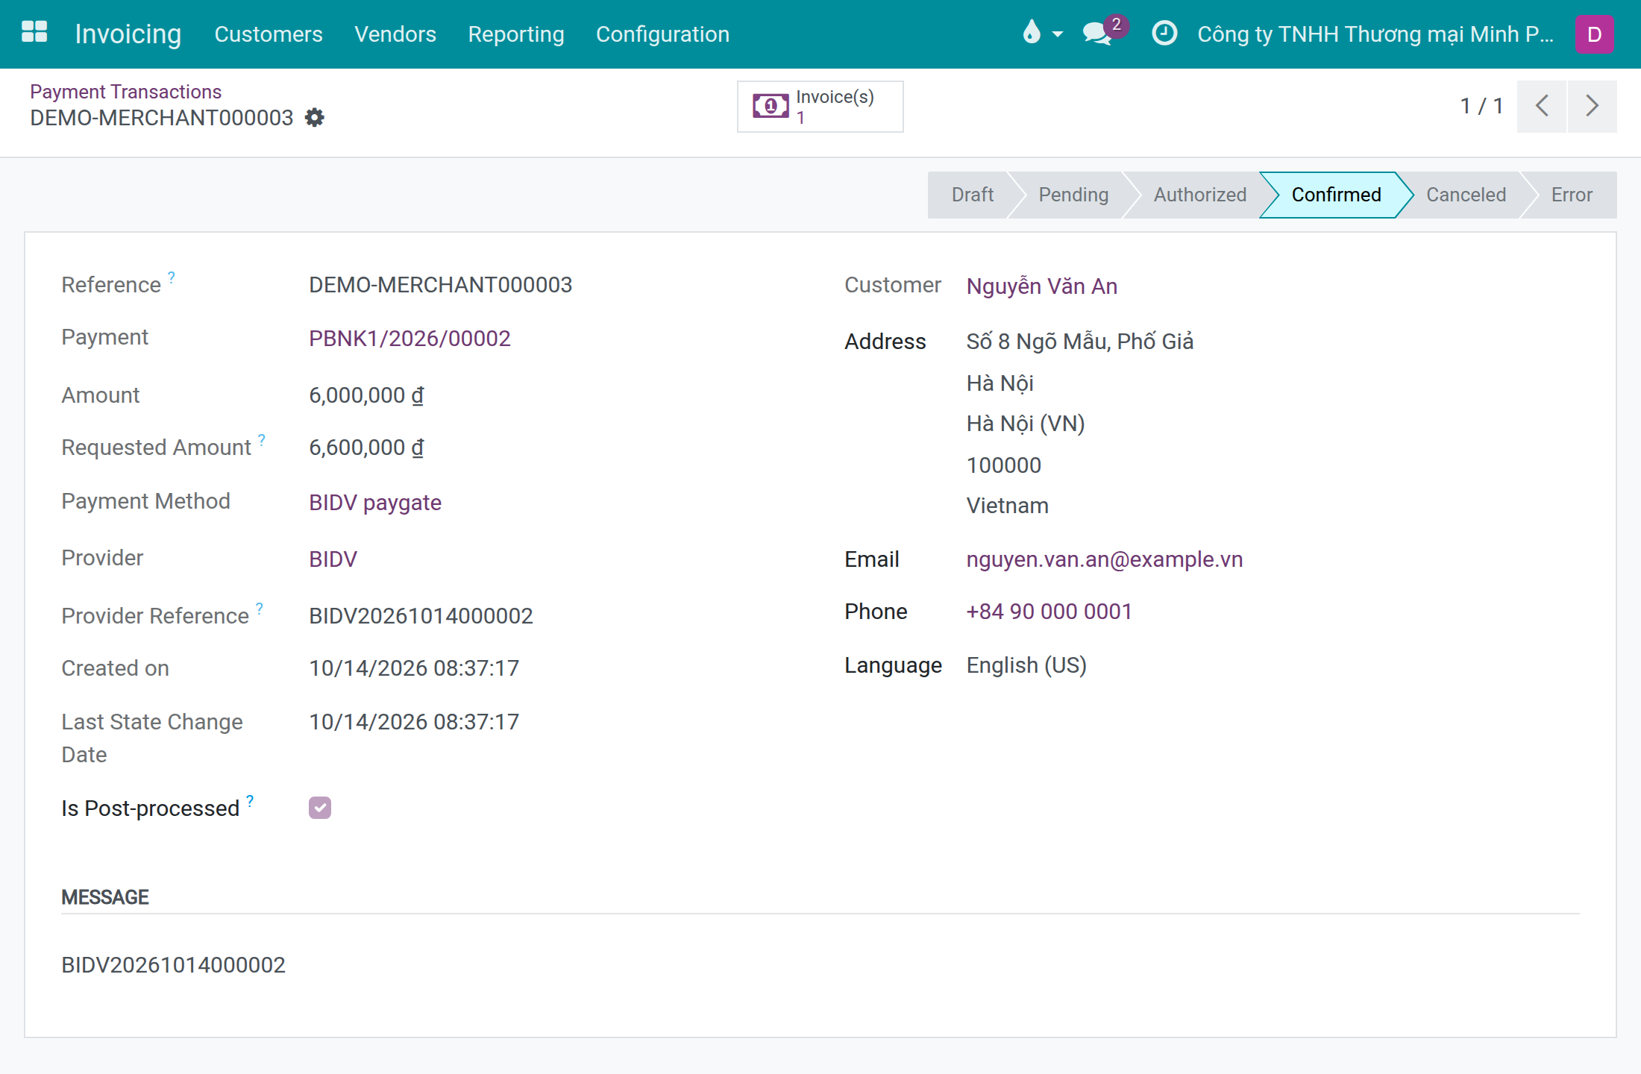The width and height of the screenshot is (1641, 1074).
Task: Select the Canceled status stage
Action: click(1466, 195)
